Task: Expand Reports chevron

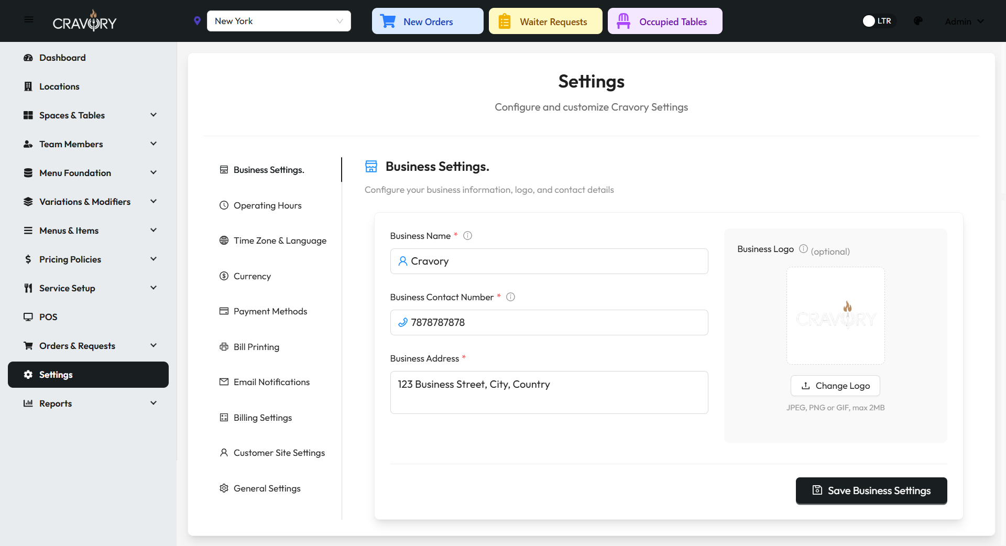Action: (x=154, y=403)
